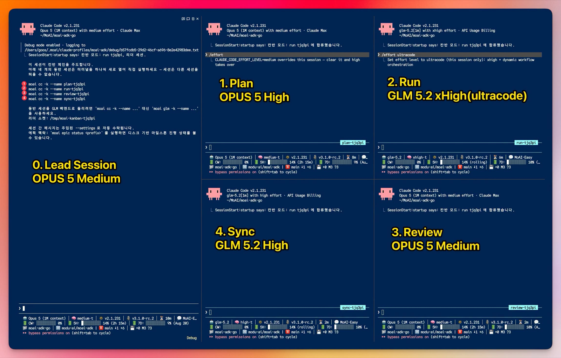Image resolution: width=561 pixels, height=358 pixels.
Task: Click the brain icon beside xhigh·t in run pane
Action: pyautogui.click(x=409, y=157)
